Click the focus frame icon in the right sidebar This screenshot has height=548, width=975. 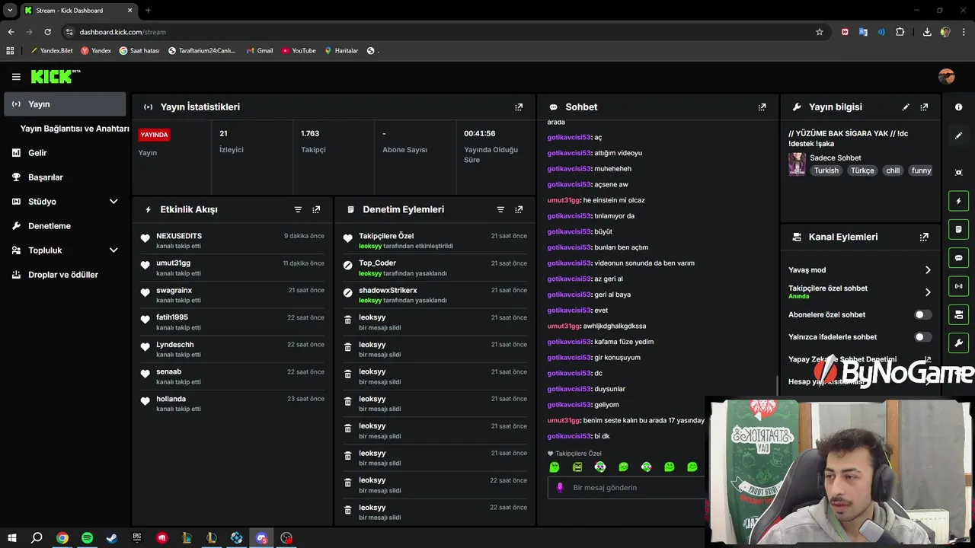coord(959,173)
